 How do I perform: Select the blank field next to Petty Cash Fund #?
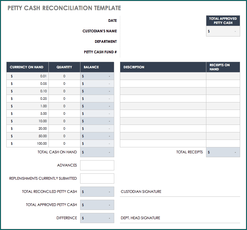pos(161,52)
